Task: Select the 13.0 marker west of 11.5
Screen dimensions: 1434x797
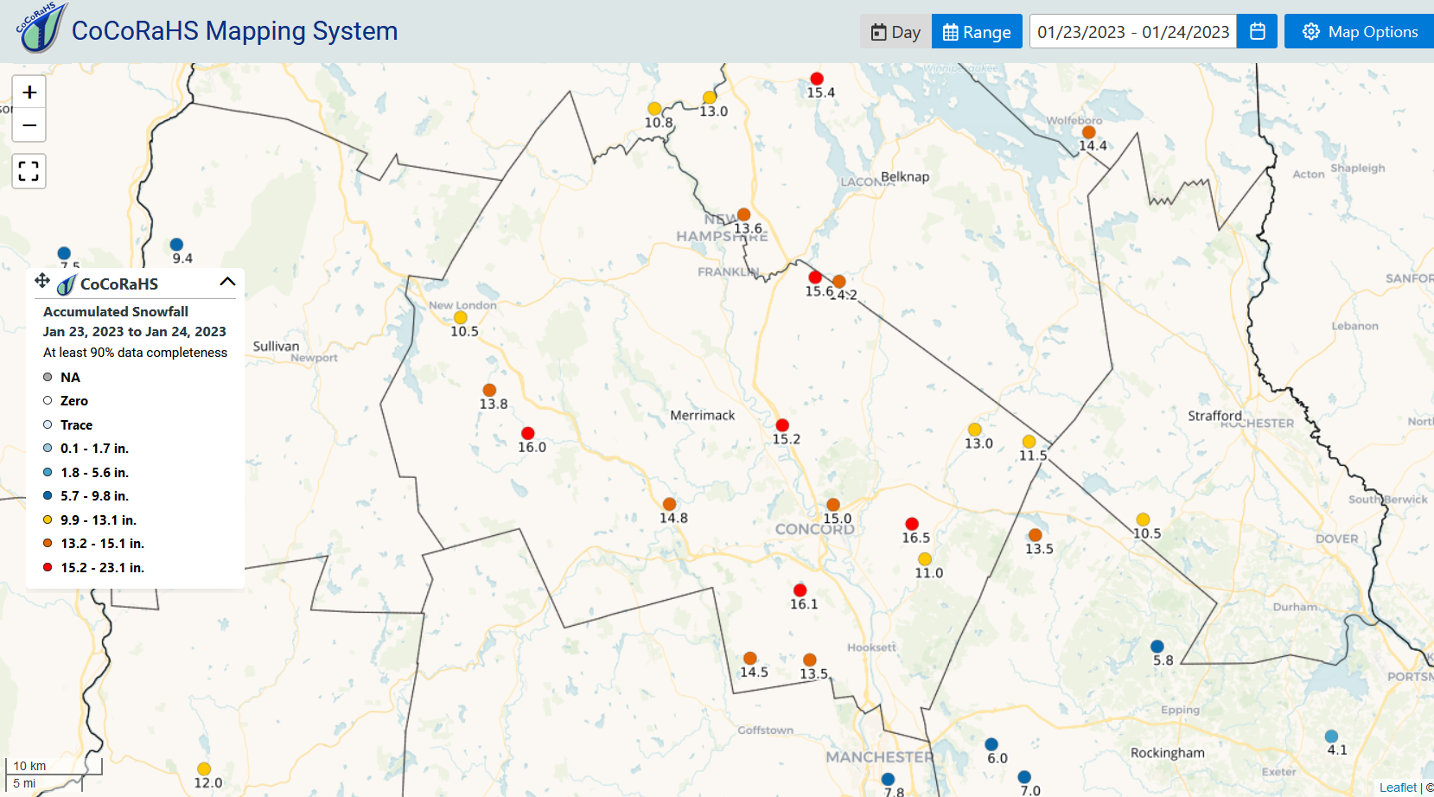Action: click(975, 430)
